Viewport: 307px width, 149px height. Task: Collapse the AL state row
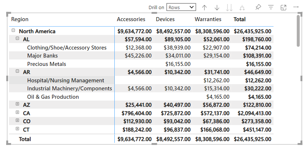(17, 39)
